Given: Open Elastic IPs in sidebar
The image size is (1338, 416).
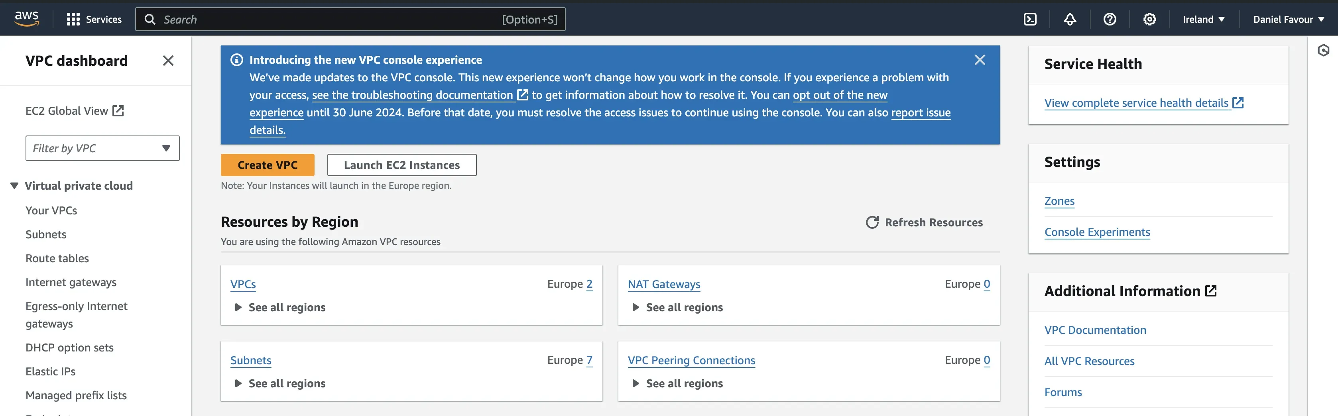Looking at the screenshot, I should click(50, 371).
